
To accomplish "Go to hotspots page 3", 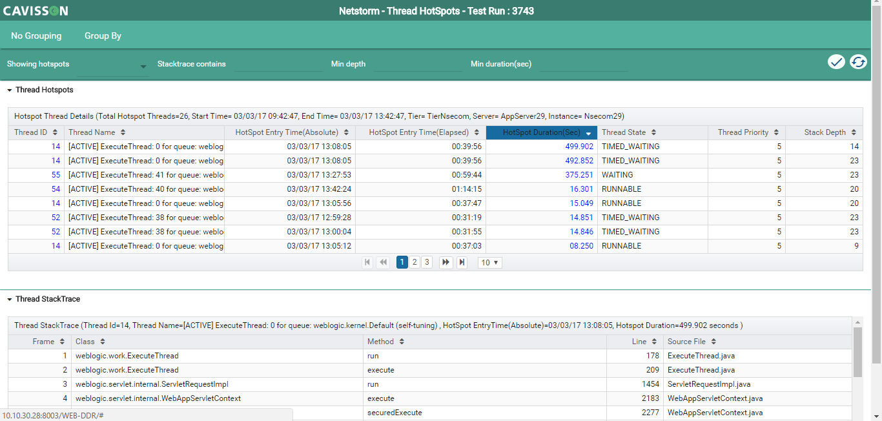I will [427, 262].
